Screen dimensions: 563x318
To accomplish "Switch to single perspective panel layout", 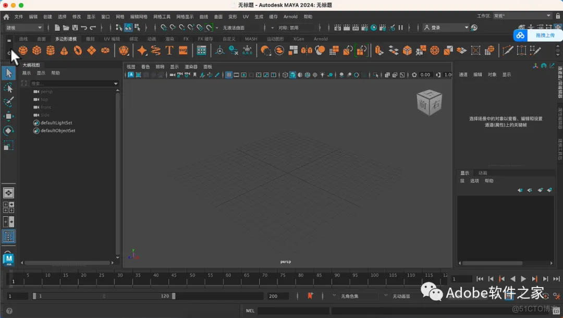I will click(x=9, y=193).
